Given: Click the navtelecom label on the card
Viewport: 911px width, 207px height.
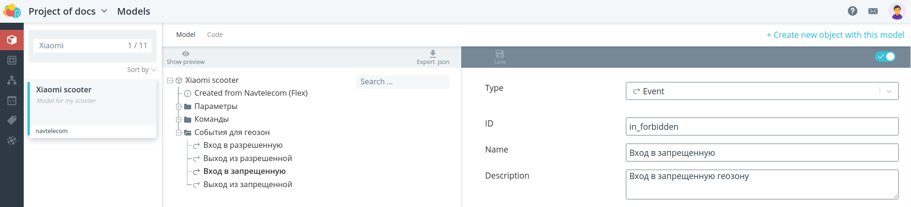Looking at the screenshot, I should 52,131.
